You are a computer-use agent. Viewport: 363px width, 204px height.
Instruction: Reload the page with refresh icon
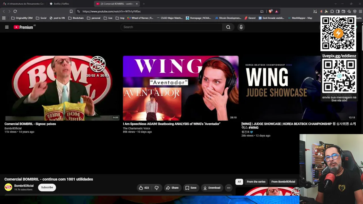coord(15,11)
